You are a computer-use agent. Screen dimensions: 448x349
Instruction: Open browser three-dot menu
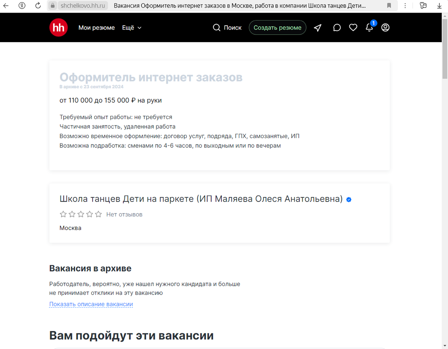[405, 6]
